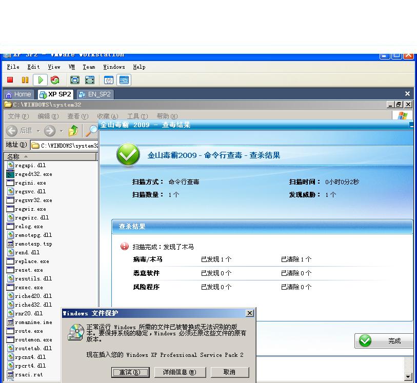417x383 pixels.
Task: Select the remotepg.dll file
Action: 30,235
